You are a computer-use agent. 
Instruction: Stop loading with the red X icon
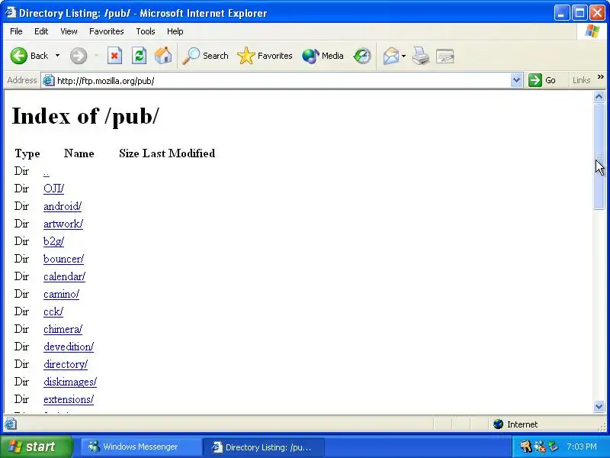click(x=115, y=56)
